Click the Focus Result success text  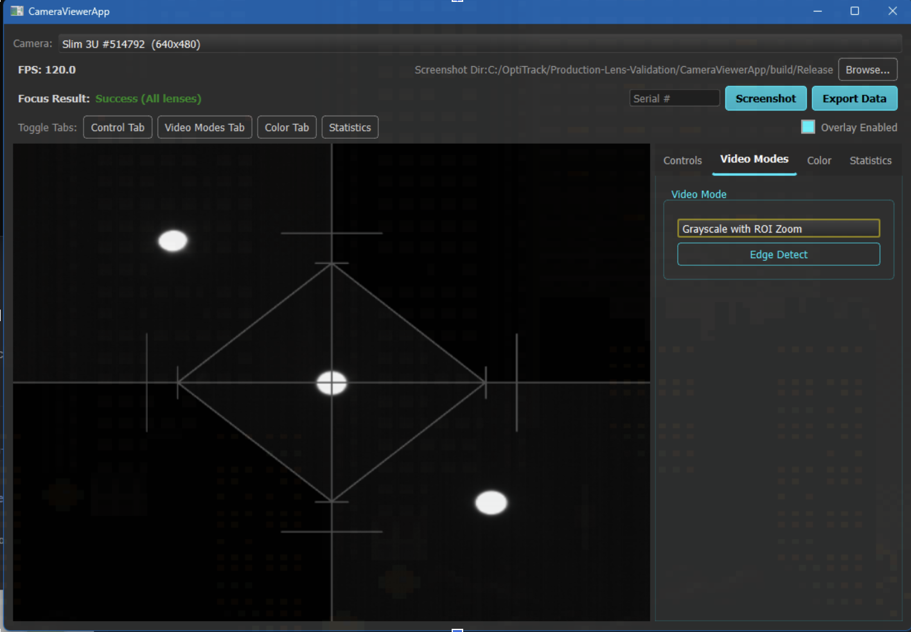point(148,98)
